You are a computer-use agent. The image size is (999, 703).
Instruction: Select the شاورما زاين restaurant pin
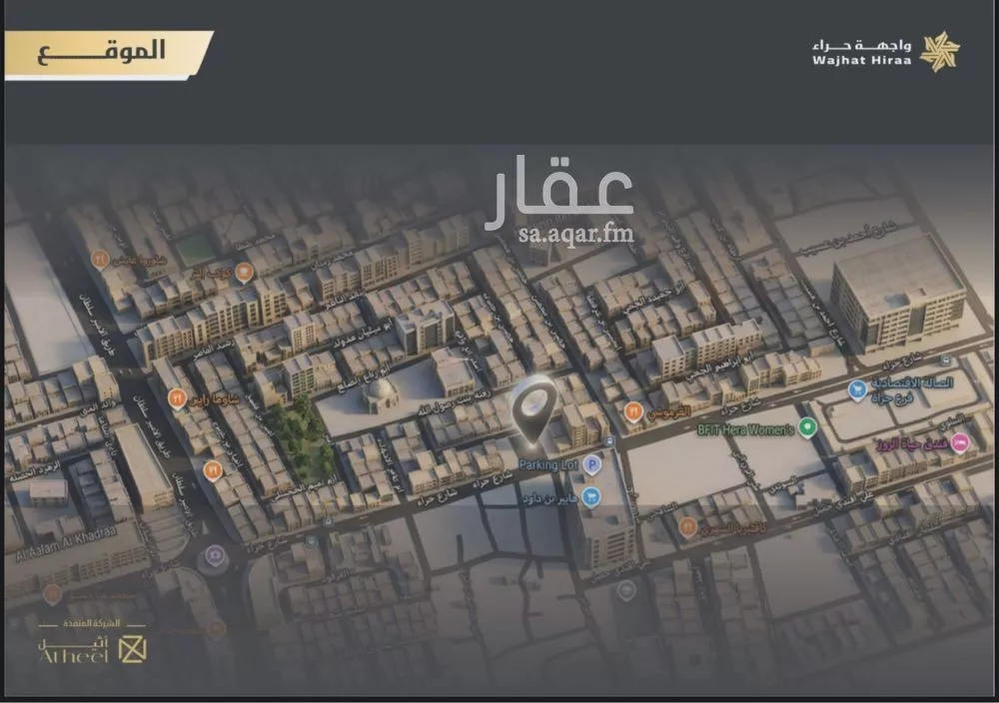pyautogui.click(x=177, y=399)
